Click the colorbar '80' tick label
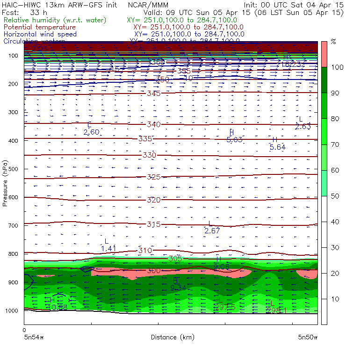 [335, 119]
